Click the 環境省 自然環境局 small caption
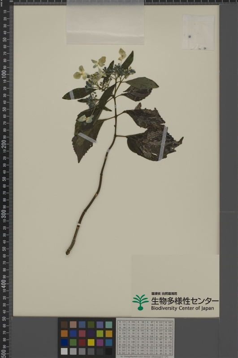 pos(164,294)
